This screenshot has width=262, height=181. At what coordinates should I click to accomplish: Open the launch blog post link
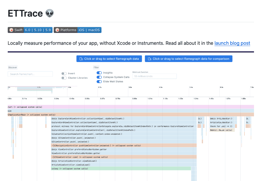(232, 43)
